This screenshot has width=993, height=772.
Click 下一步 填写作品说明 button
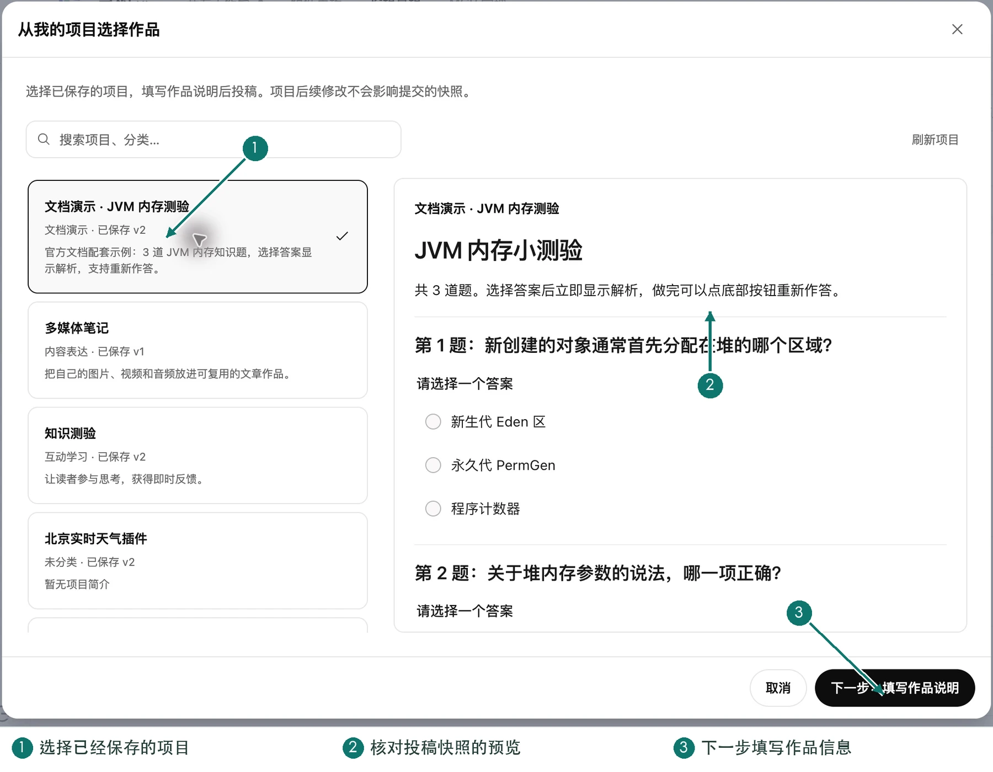pyautogui.click(x=895, y=688)
